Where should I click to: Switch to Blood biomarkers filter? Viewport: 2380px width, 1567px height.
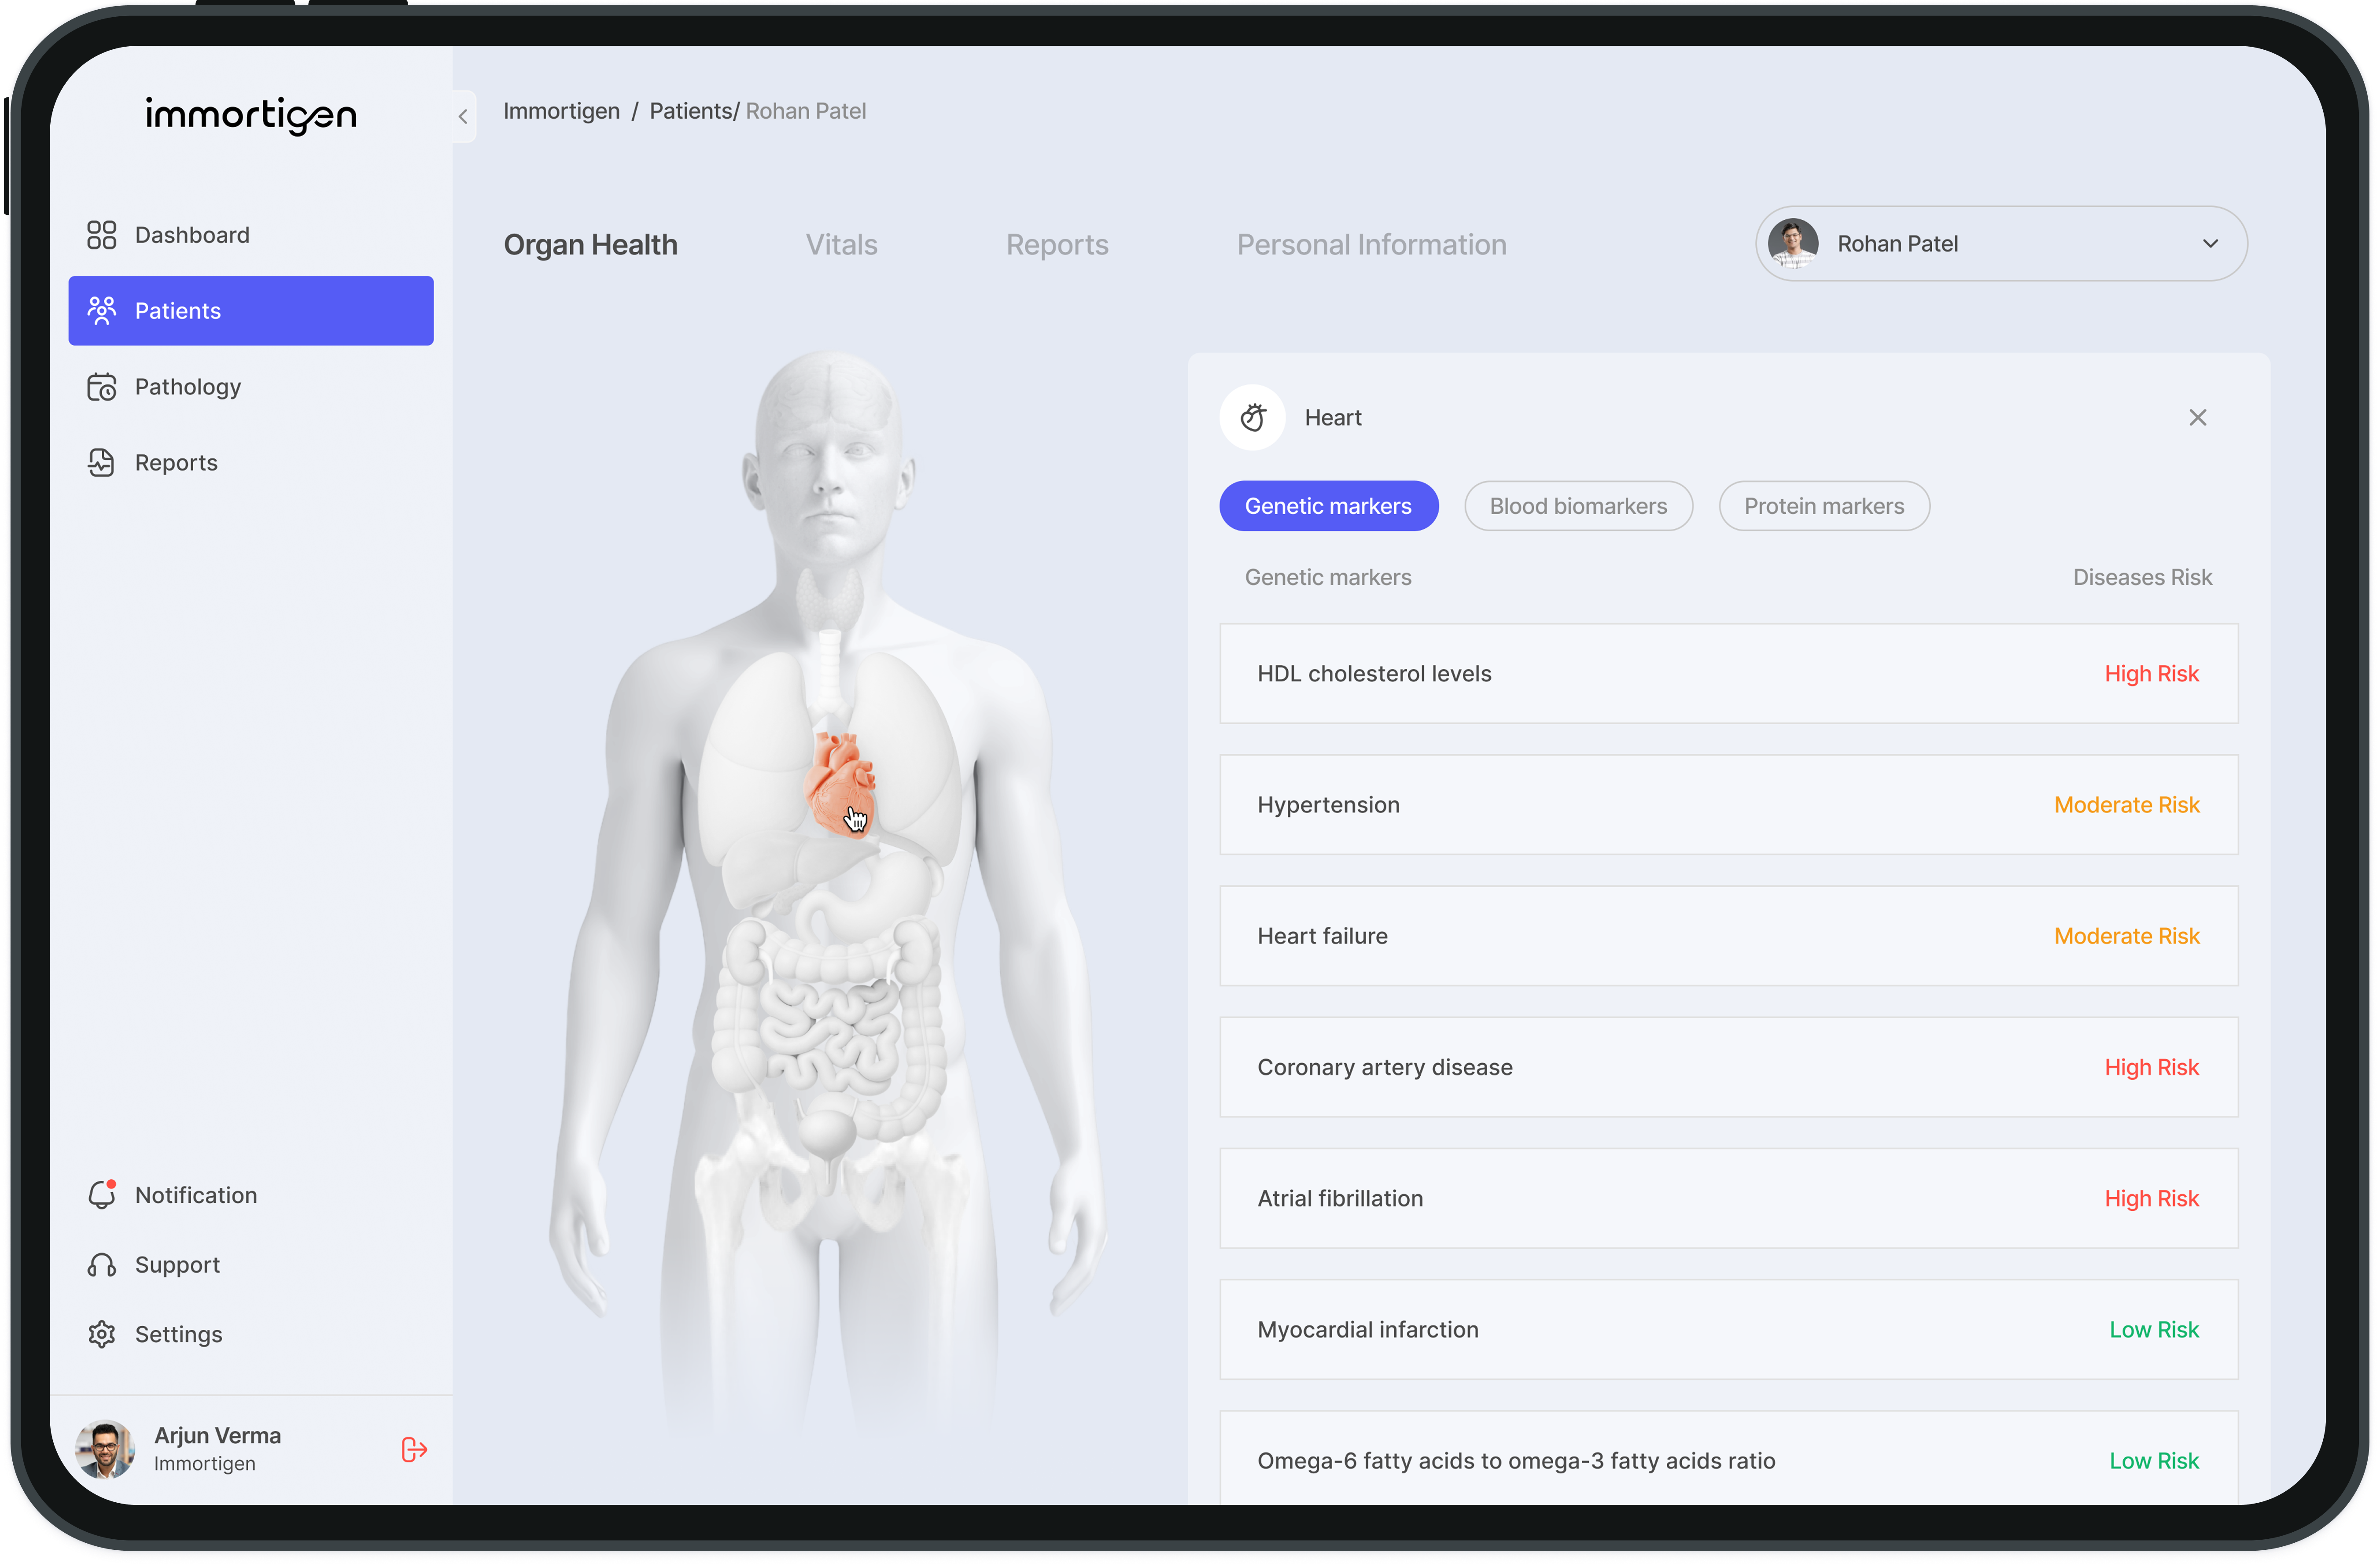point(1577,506)
